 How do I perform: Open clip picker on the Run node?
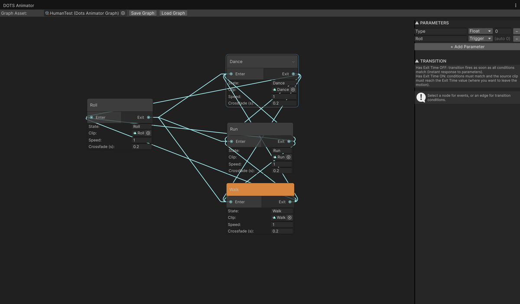point(289,157)
